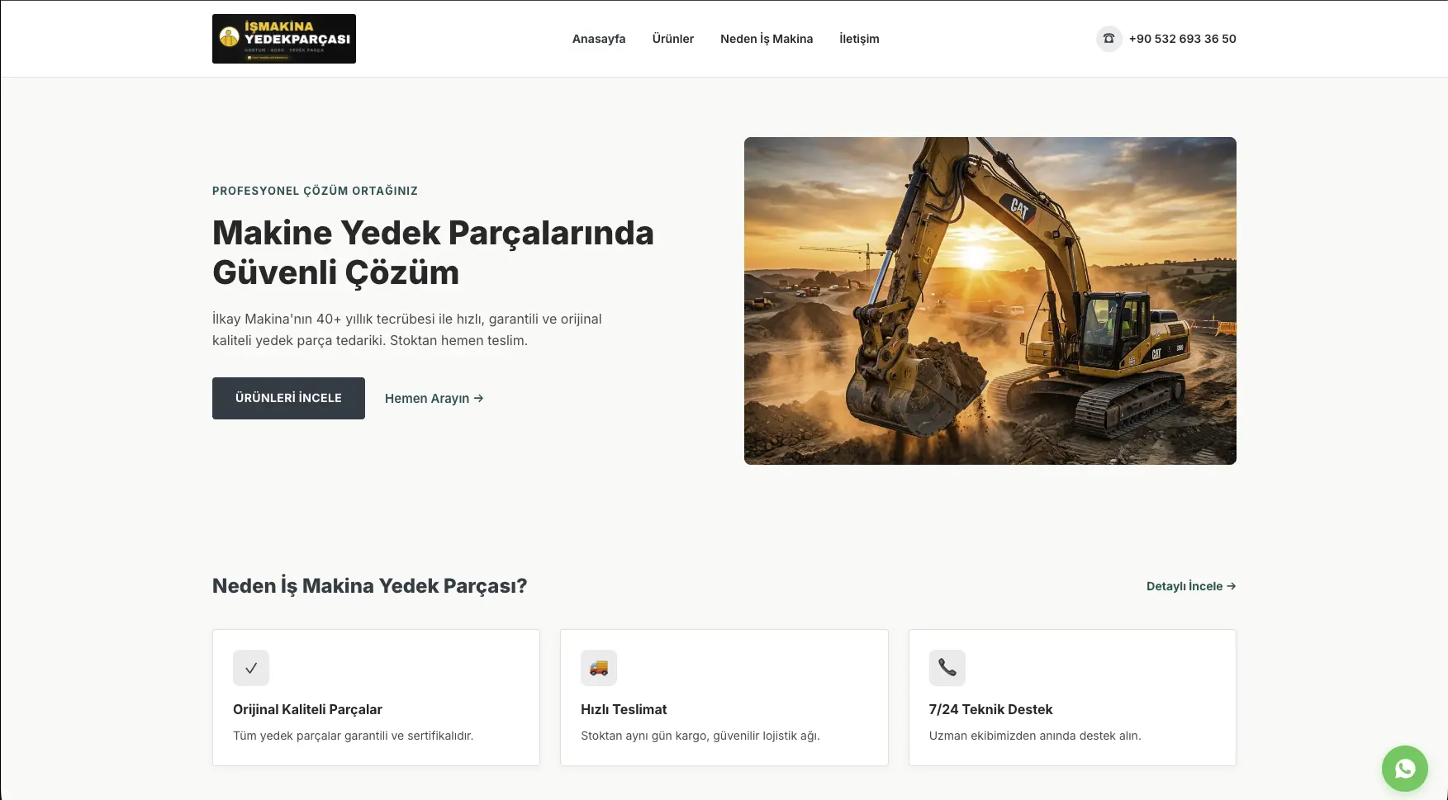Call +90 532 693 36 50 number
The image size is (1448, 800).
pos(1182,39)
